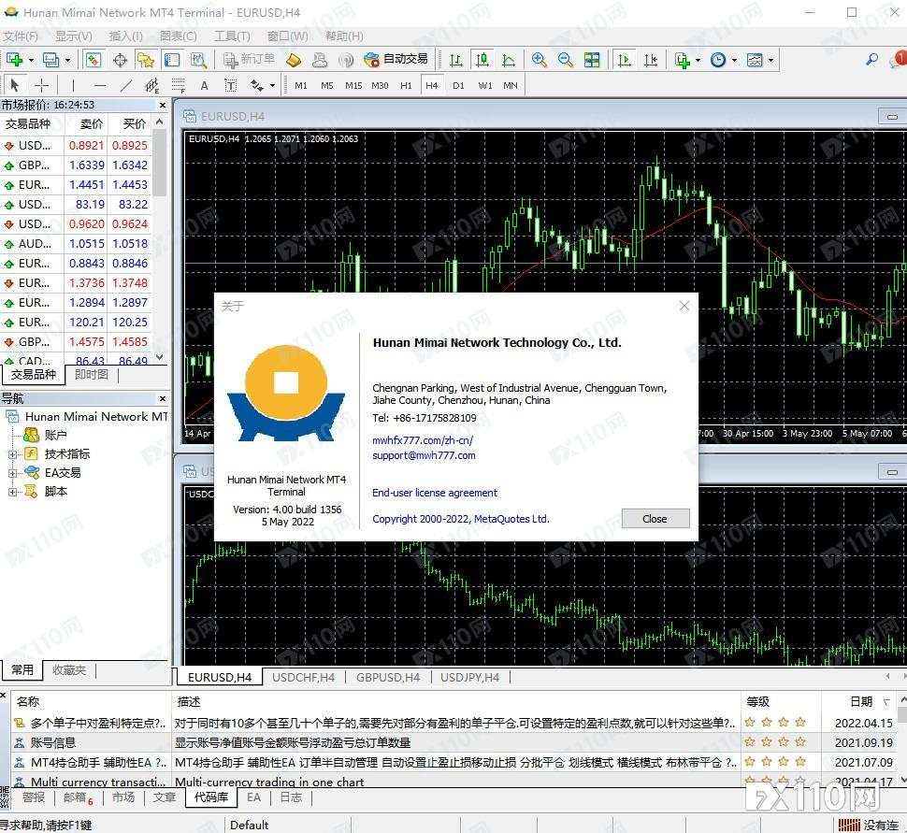This screenshot has width=907, height=833.
Task: Open the Templates dropdown arrow
Action: [x=770, y=60]
